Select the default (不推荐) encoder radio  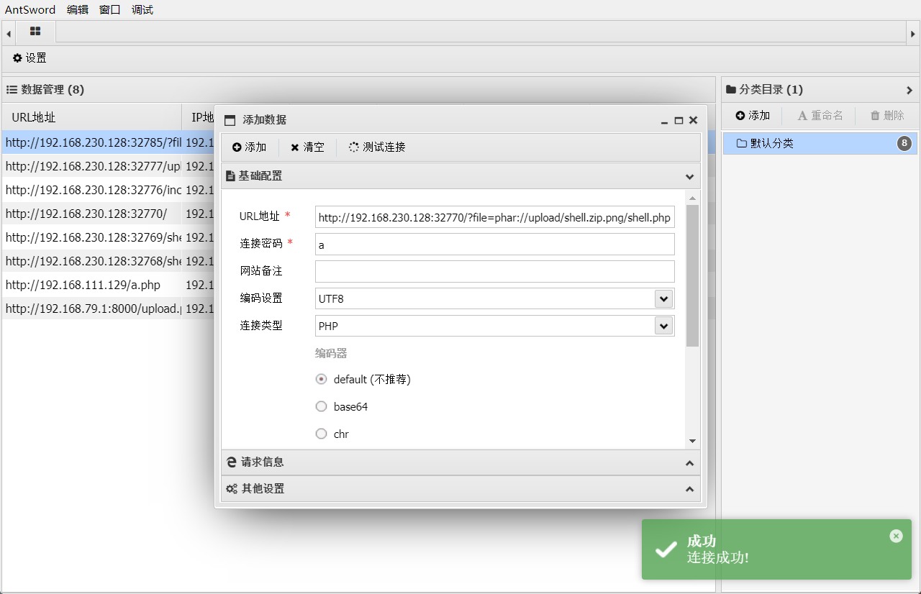point(322,379)
